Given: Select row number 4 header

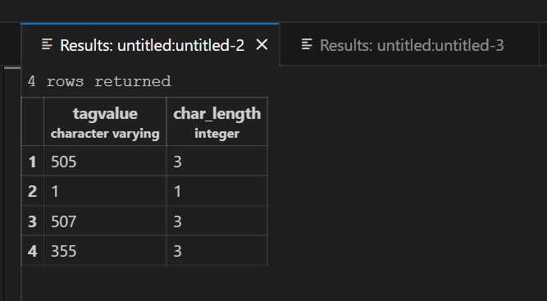Looking at the screenshot, I should click(x=33, y=250).
